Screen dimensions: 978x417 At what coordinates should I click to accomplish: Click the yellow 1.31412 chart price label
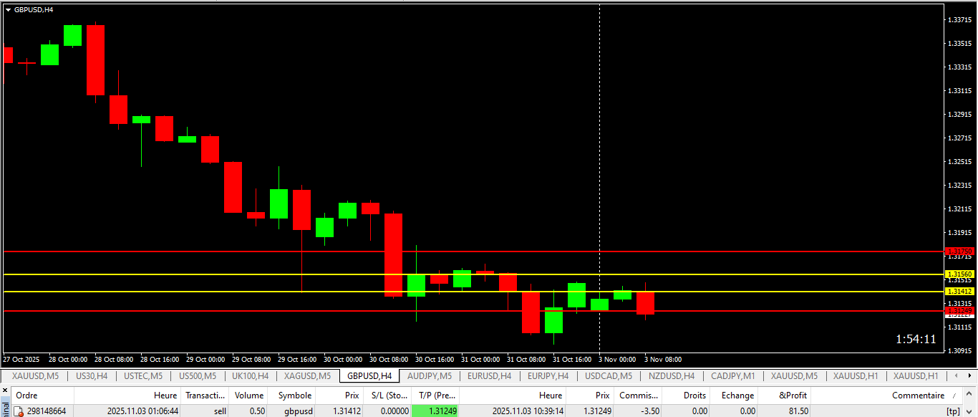pos(959,292)
